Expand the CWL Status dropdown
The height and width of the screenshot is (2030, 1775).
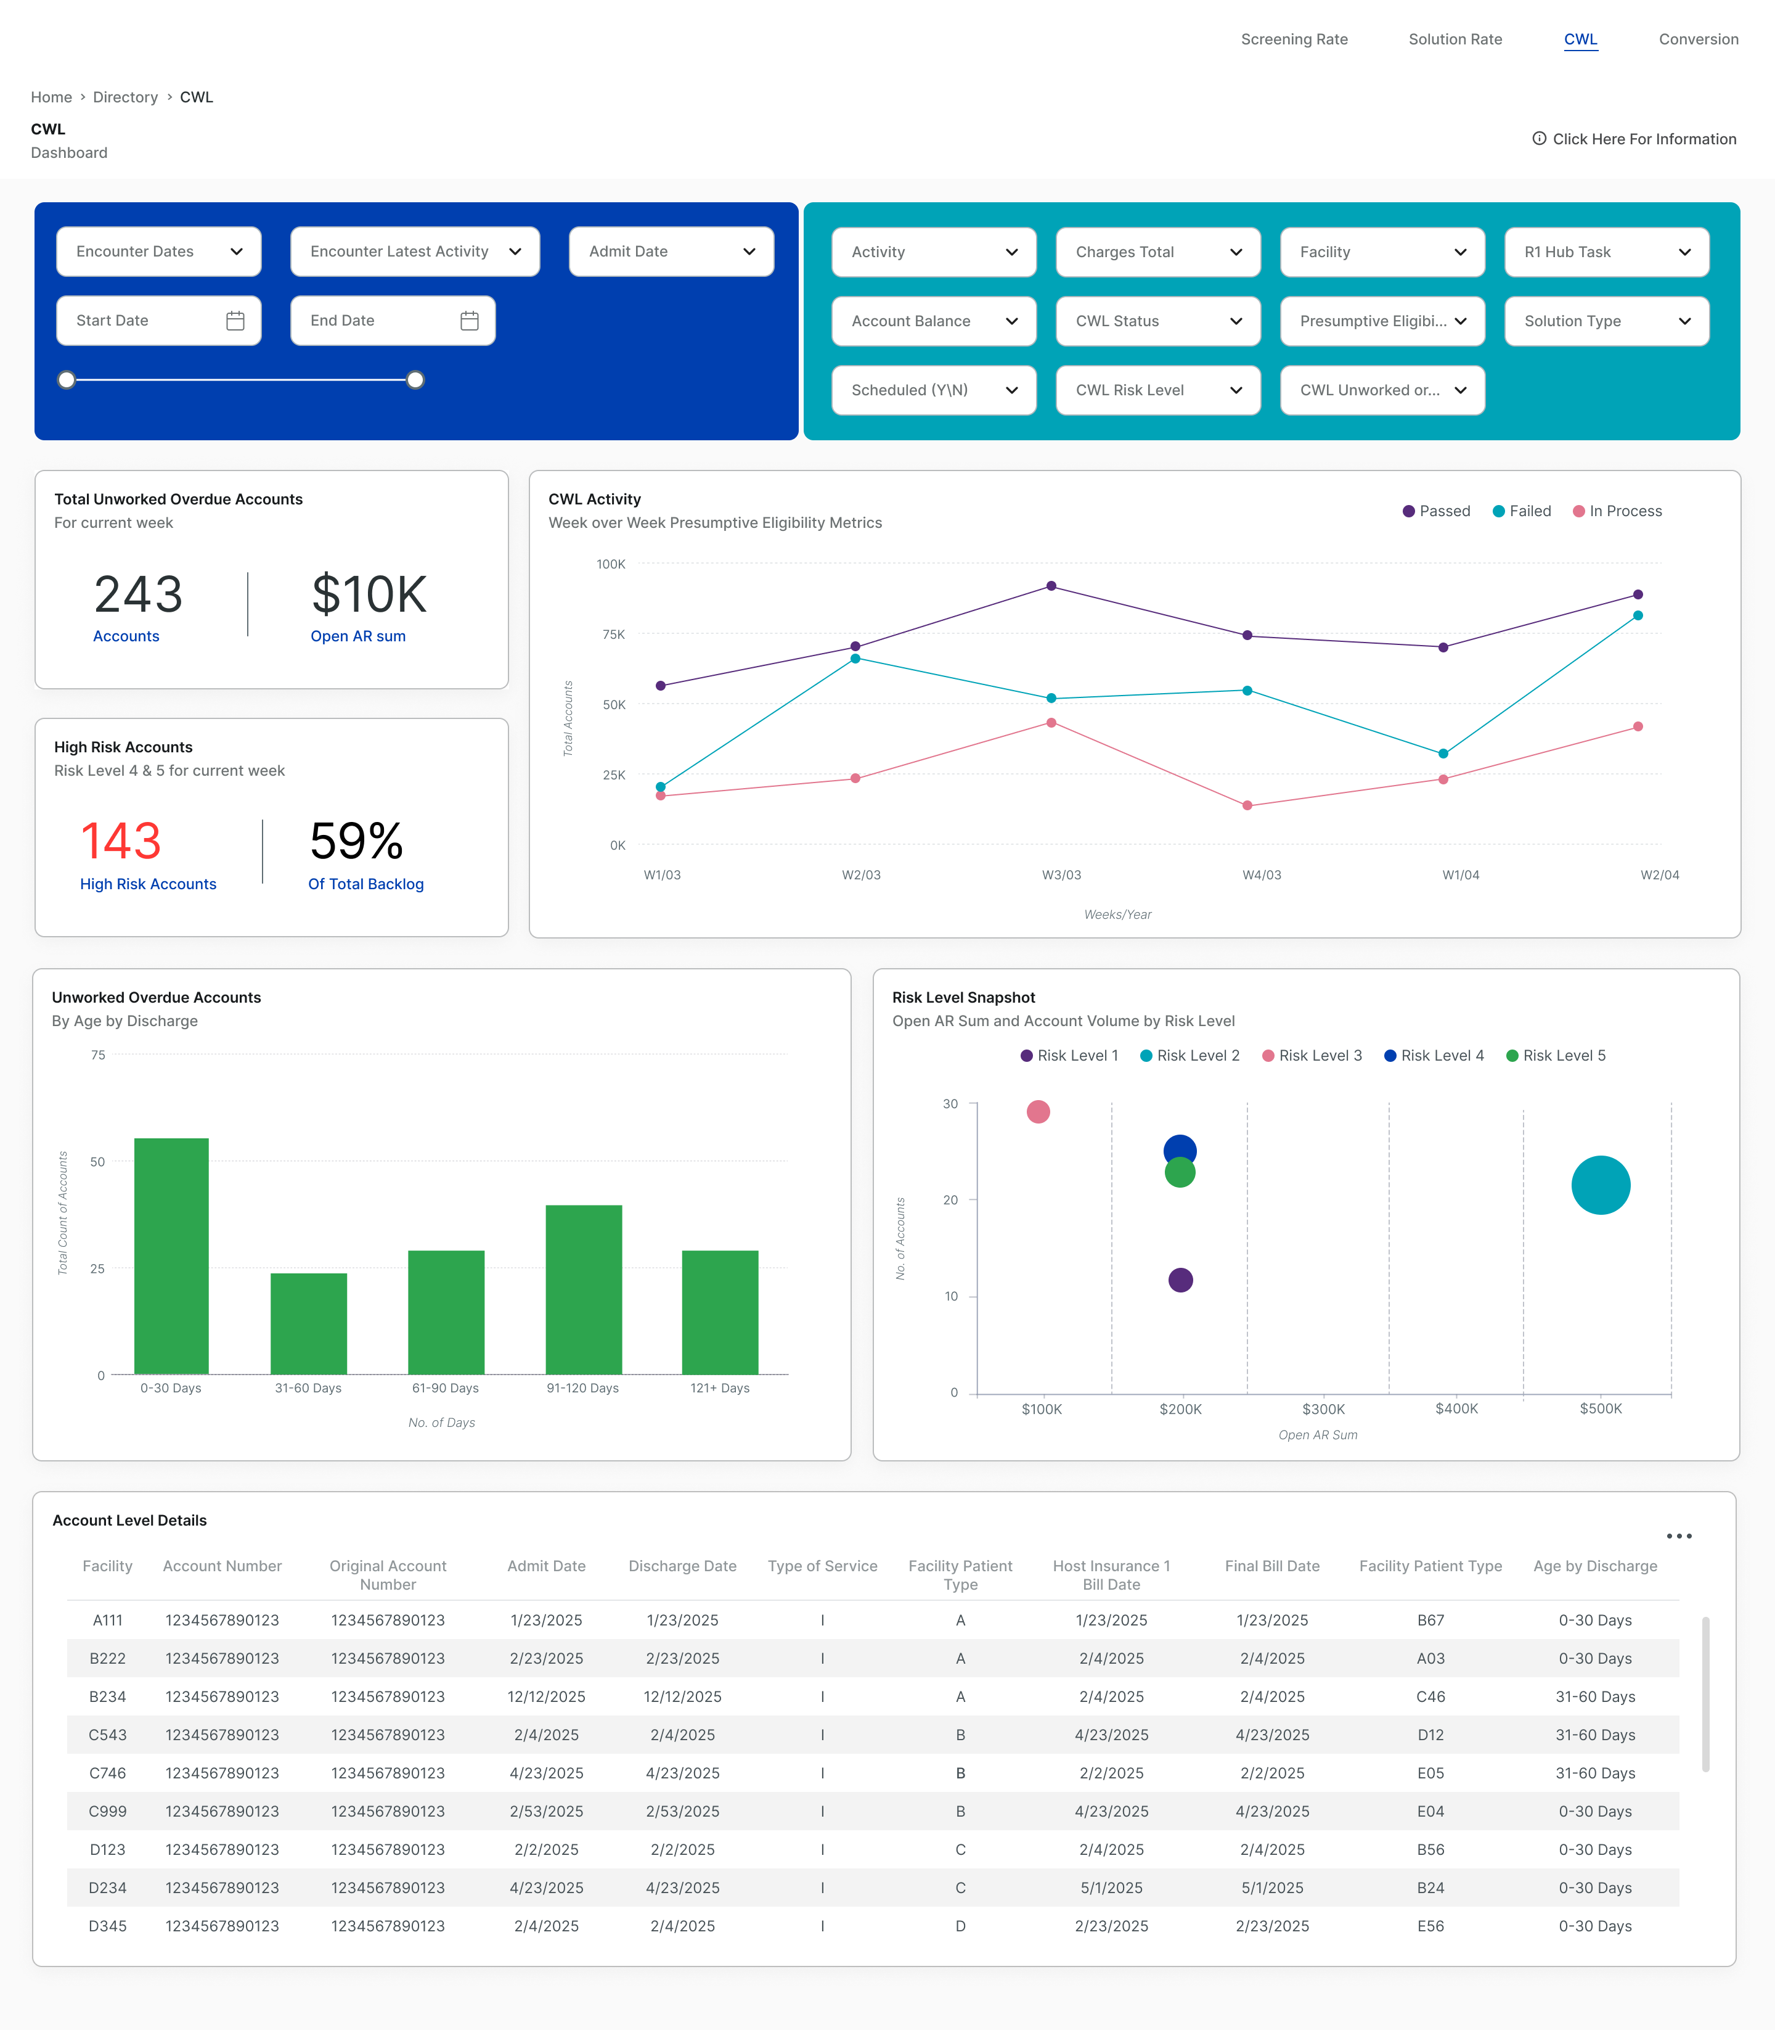(x=1158, y=321)
